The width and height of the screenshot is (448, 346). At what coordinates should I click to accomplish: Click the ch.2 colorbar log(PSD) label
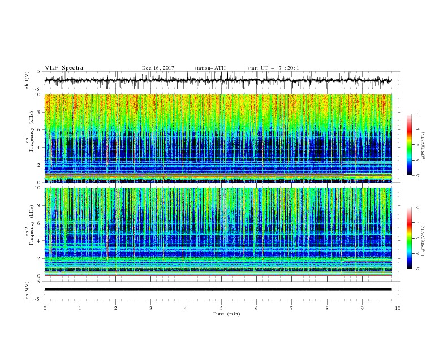[424, 240]
